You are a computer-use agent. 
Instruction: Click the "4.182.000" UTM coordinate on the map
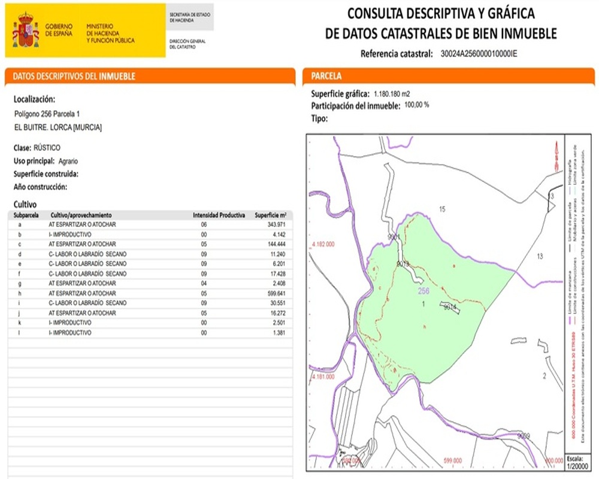point(323,244)
